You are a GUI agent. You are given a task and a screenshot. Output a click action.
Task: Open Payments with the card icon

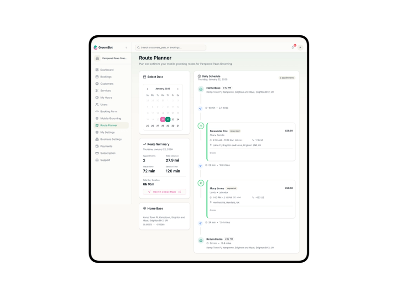coord(98,146)
